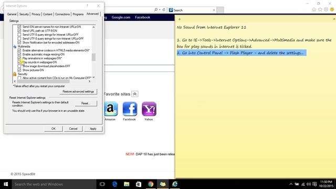The image size is (336, 189).
Task: Toggle Send URL path as UTF-8 checkbox
Action: tap(19, 30)
